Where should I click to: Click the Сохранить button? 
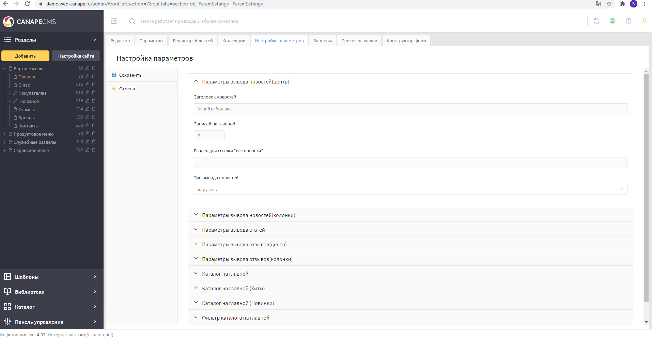pyautogui.click(x=130, y=75)
